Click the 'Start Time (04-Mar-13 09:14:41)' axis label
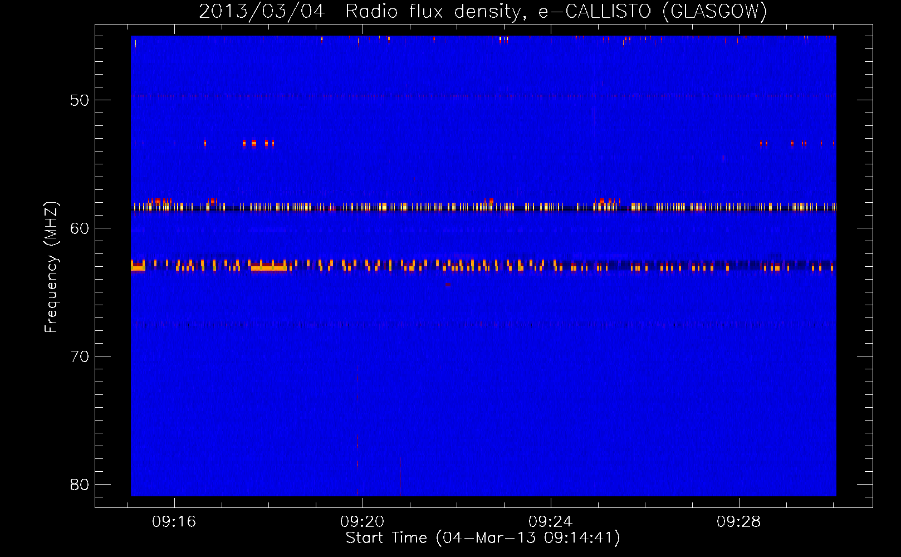This screenshot has width=901, height=557. tap(483, 538)
